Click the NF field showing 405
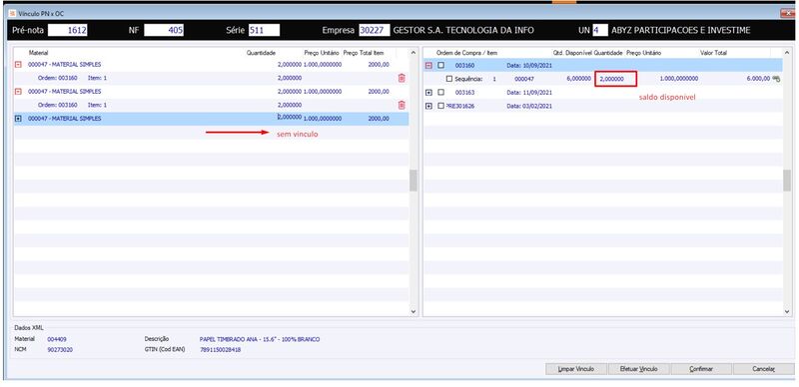The width and height of the screenshot is (799, 387). (x=164, y=30)
